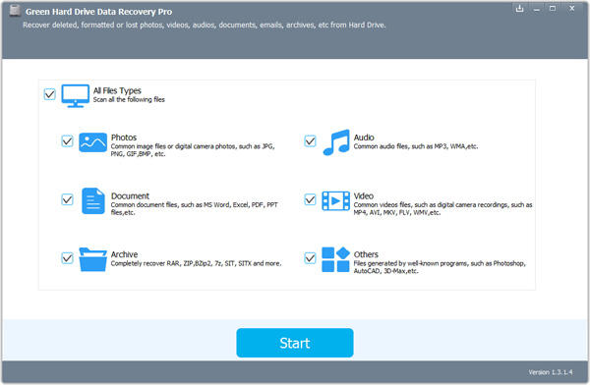
Task: Click the 'Others' heading text
Action: click(366, 254)
